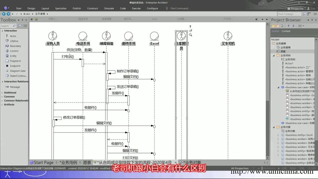Collapse the 业务用例 package in the tree
This screenshot has width=318, height=179.
[x=274, y=55]
